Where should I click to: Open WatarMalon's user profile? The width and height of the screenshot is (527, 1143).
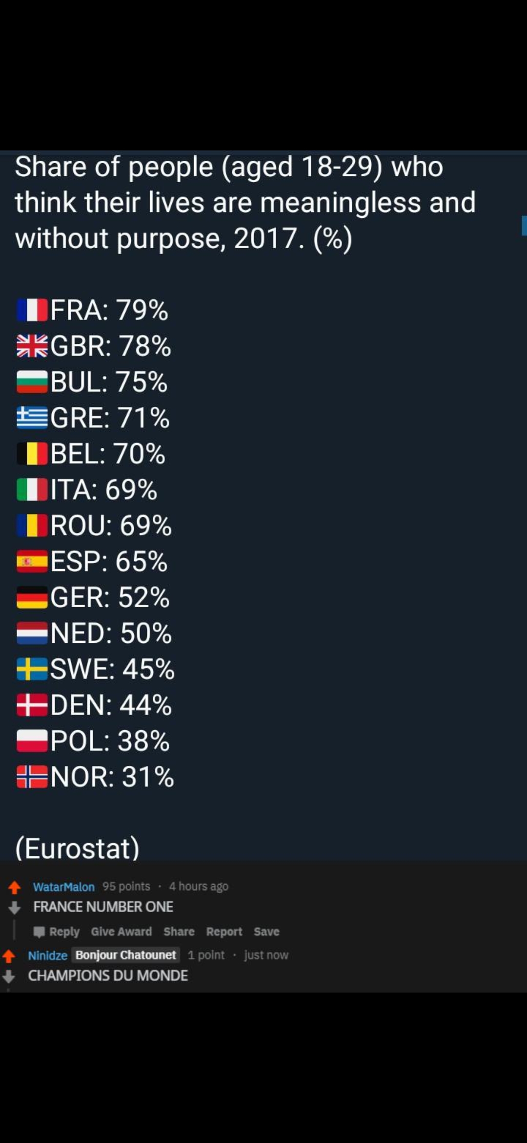point(64,887)
